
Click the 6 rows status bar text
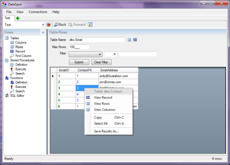pyautogui.click(x=217, y=159)
